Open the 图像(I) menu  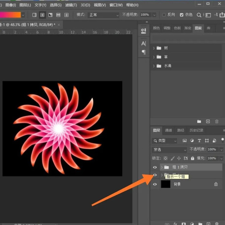11,5
